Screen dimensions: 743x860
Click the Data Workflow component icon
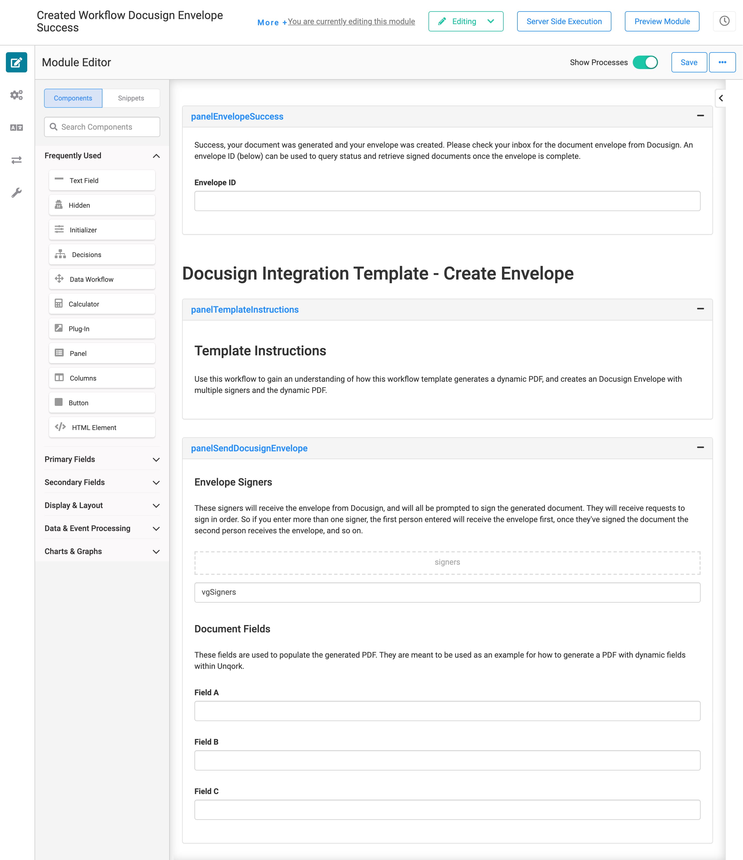pyautogui.click(x=59, y=278)
